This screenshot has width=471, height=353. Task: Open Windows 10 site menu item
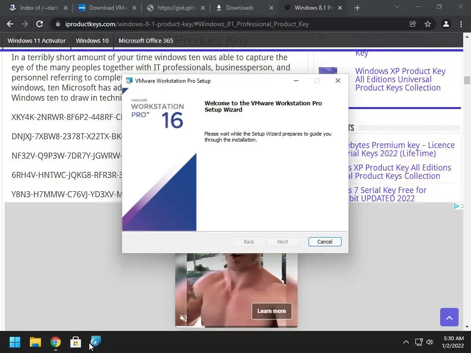coord(92,40)
